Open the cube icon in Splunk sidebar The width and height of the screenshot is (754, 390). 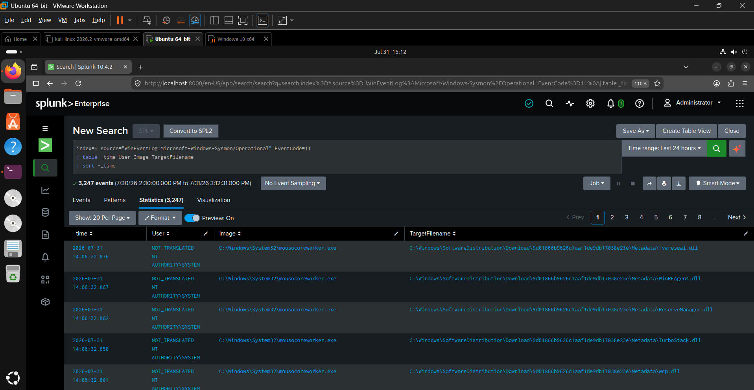45,302
